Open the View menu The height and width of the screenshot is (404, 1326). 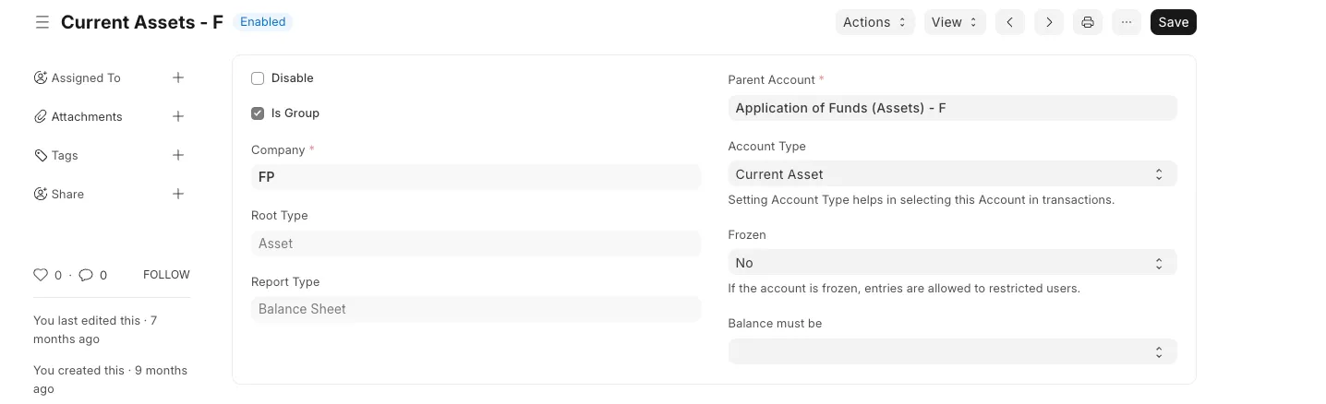tap(954, 22)
